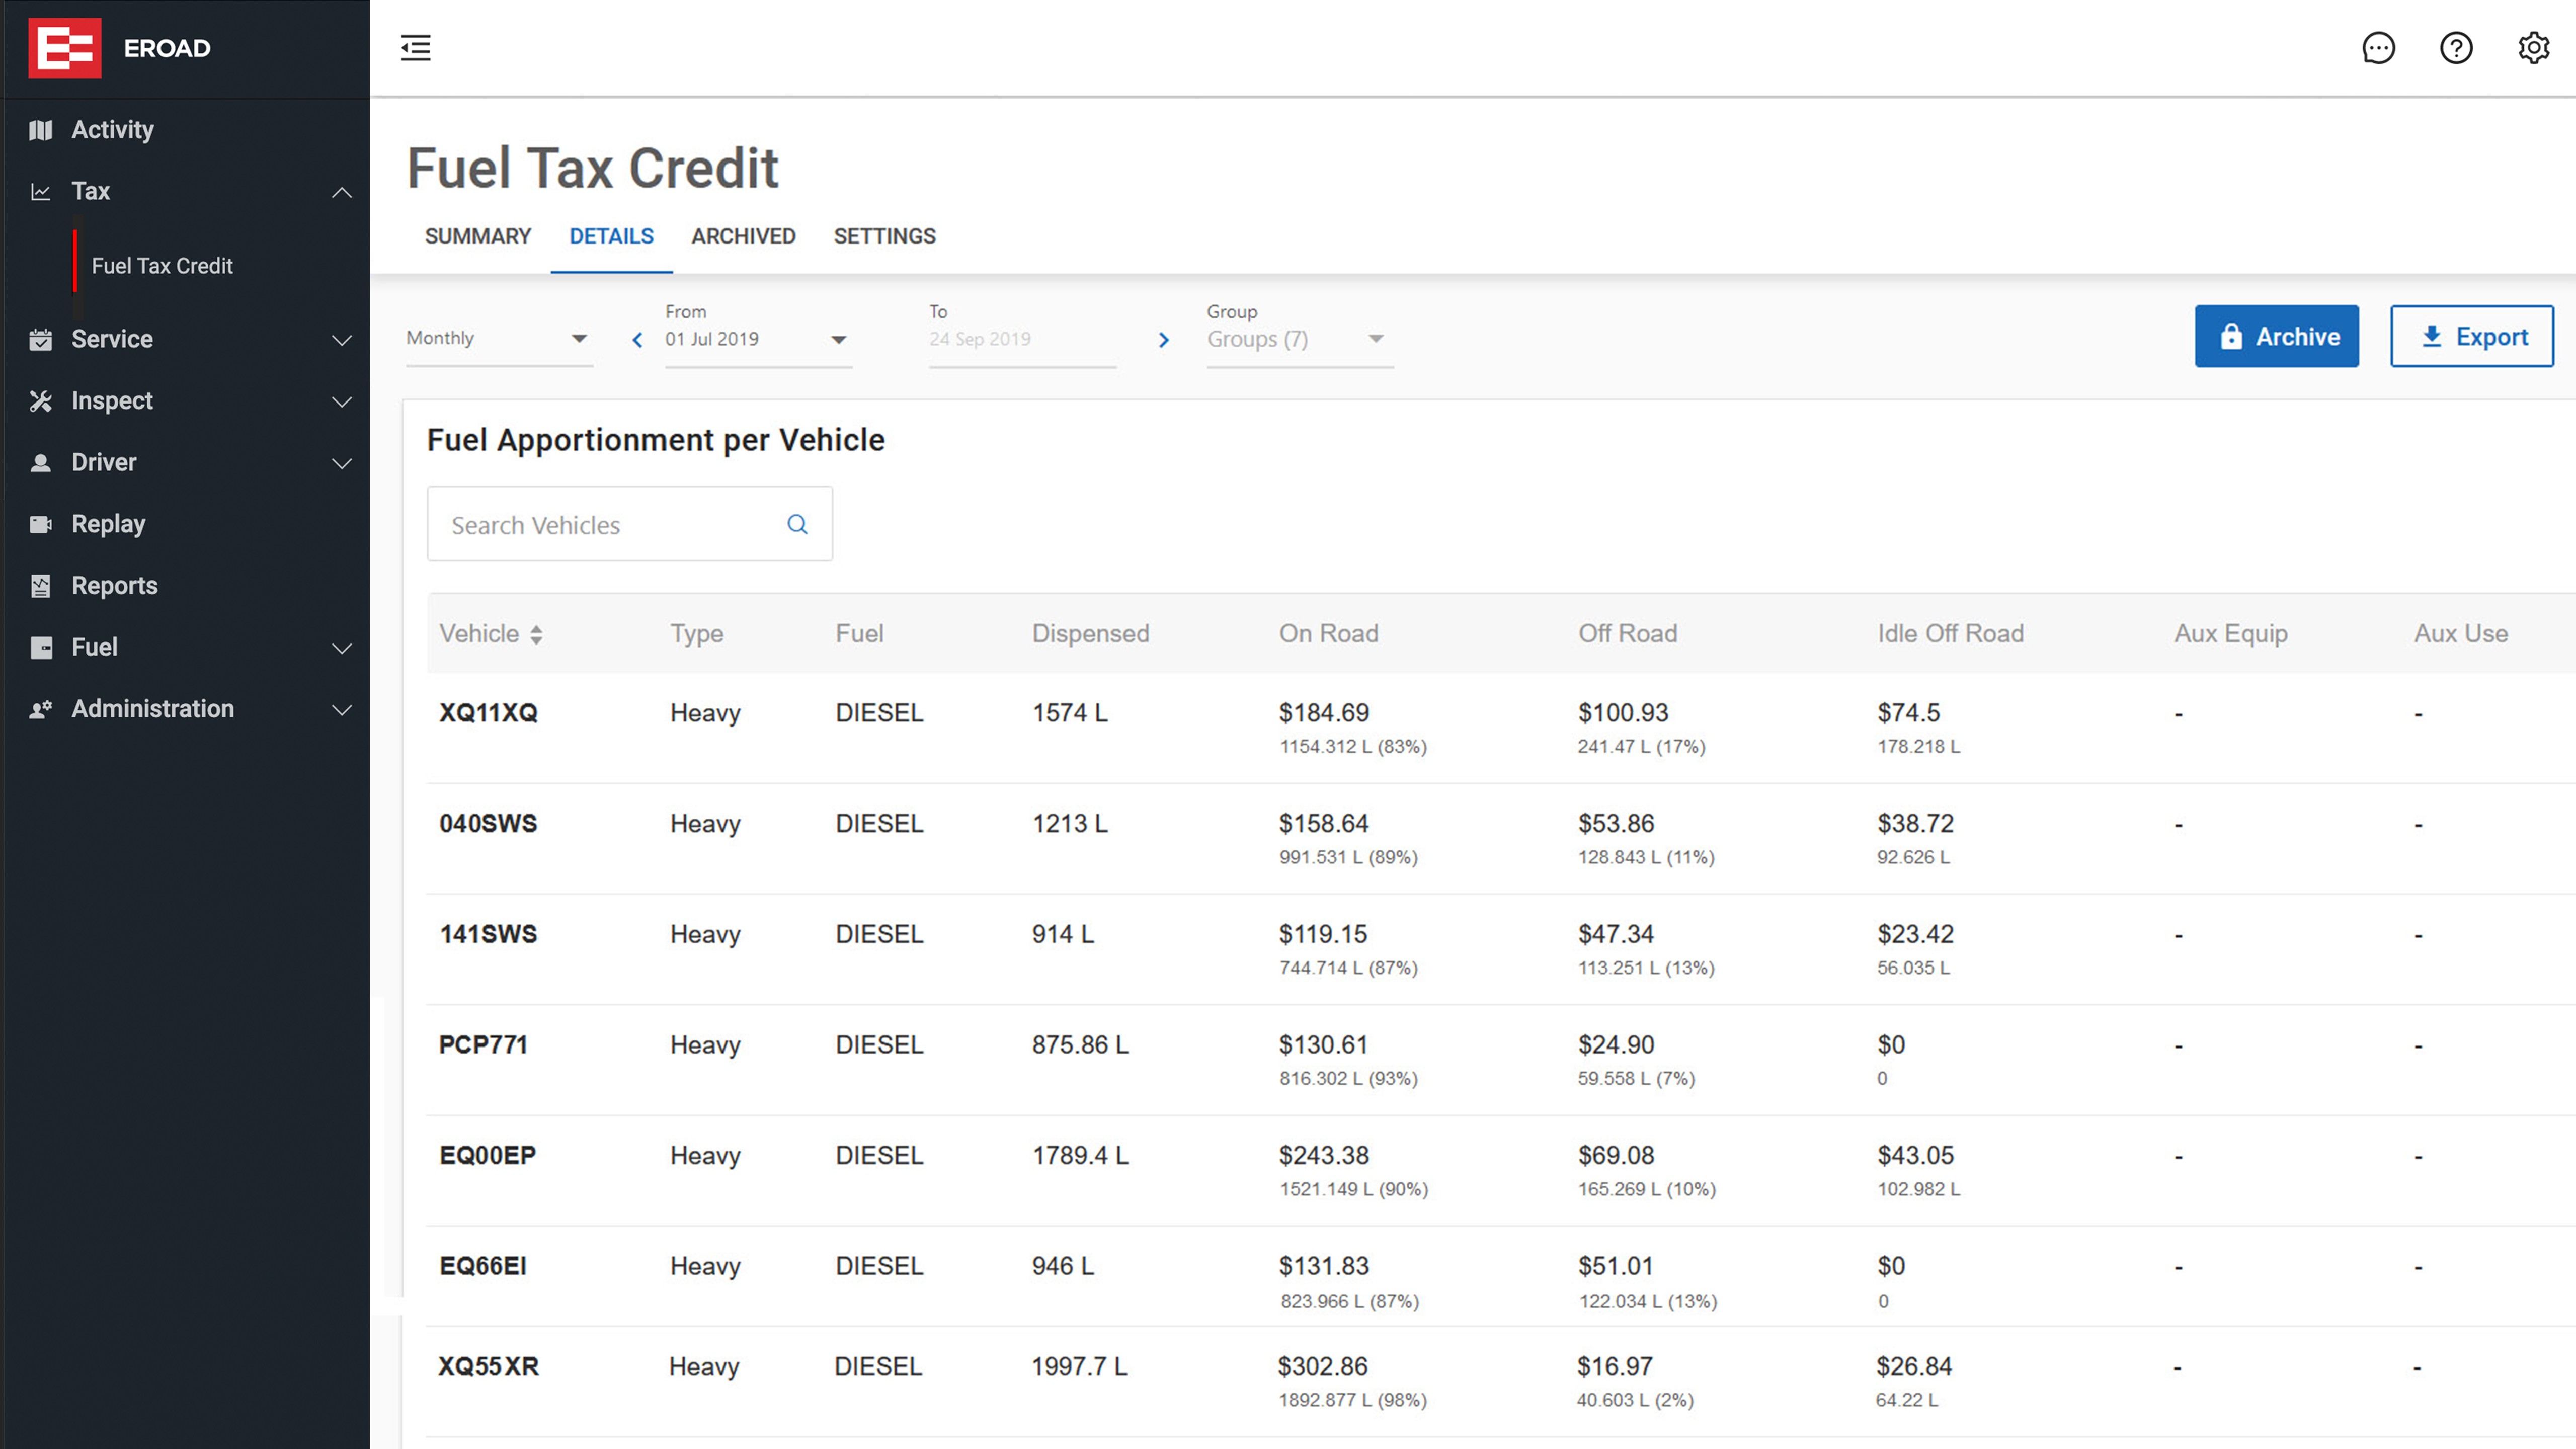Image resolution: width=2576 pixels, height=1449 pixels.
Task: Switch to the SUMMARY tab
Action: [x=478, y=236]
